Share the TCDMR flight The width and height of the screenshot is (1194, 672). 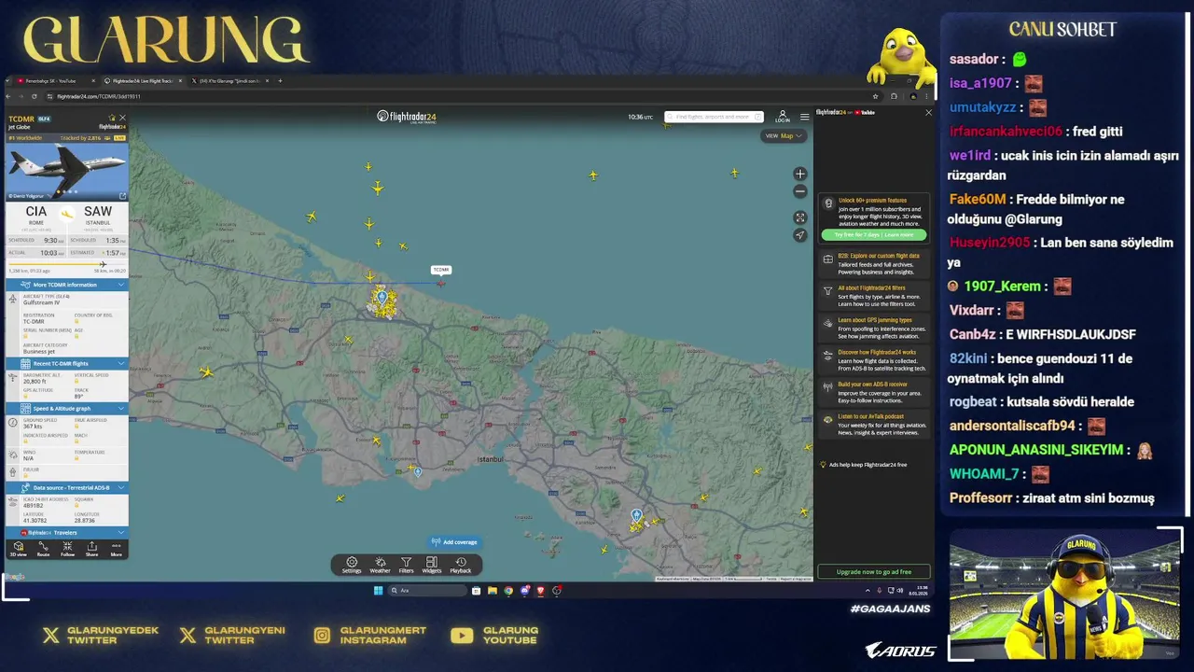(x=91, y=549)
